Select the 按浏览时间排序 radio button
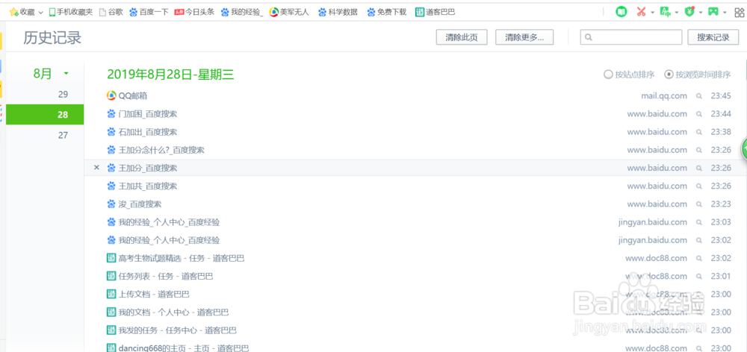 pos(669,75)
